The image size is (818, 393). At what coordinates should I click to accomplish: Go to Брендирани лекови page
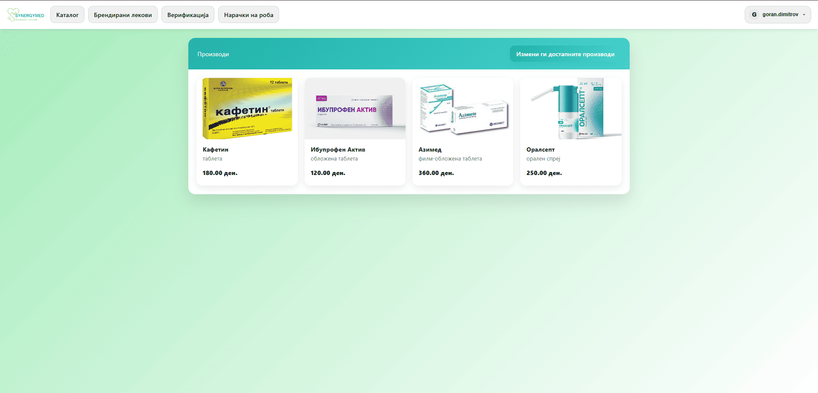(x=123, y=15)
